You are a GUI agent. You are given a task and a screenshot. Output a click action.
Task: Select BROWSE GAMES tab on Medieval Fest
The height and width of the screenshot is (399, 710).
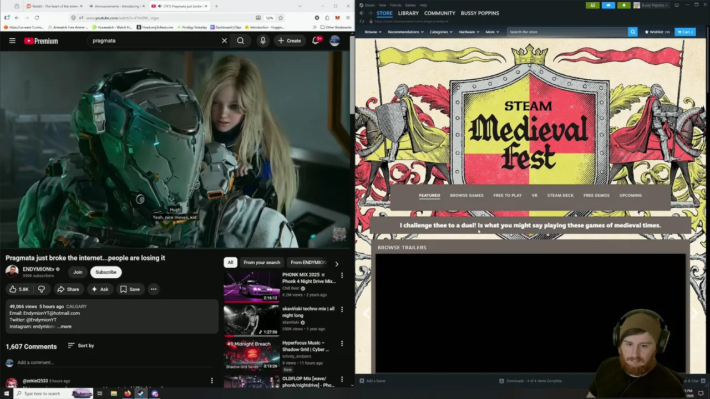point(466,196)
